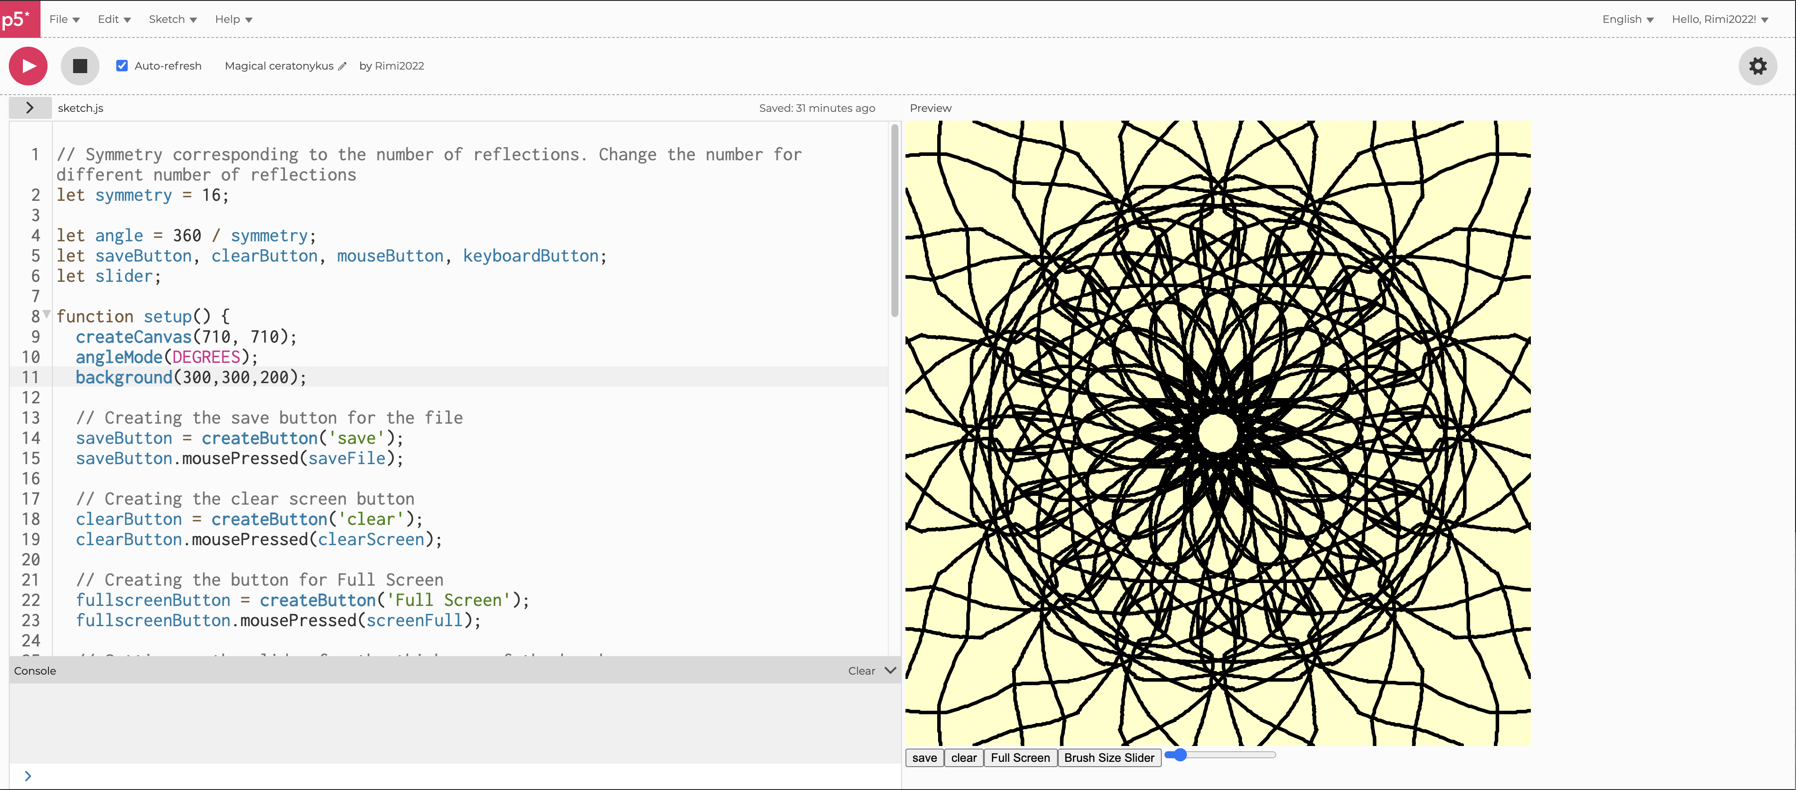1796x790 pixels.
Task: Run the sketch with the Play button
Action: (28, 66)
